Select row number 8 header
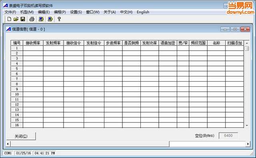The image size is (256, 158). [17, 84]
